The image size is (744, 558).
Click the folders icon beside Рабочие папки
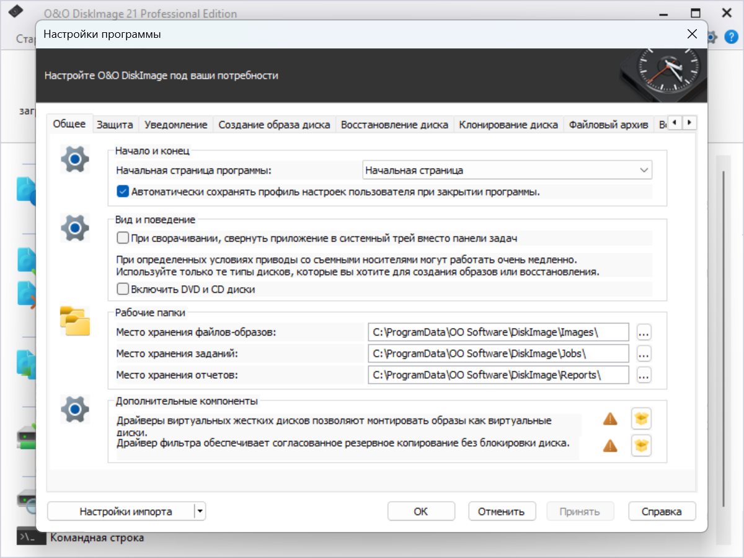pos(75,321)
